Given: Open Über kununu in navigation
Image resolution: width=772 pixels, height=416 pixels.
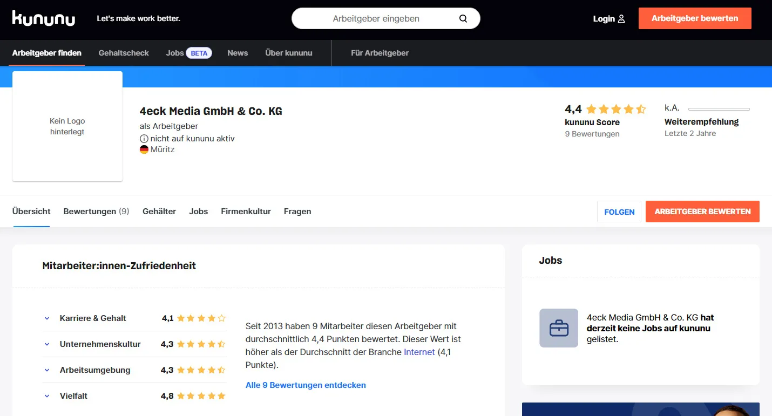Looking at the screenshot, I should click(289, 53).
